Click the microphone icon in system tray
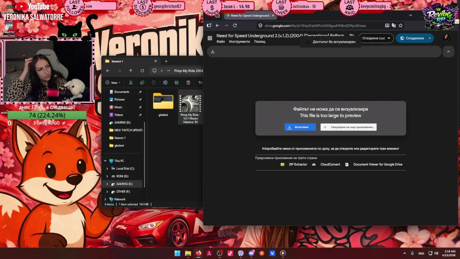460x259 pixels. tap(412, 253)
